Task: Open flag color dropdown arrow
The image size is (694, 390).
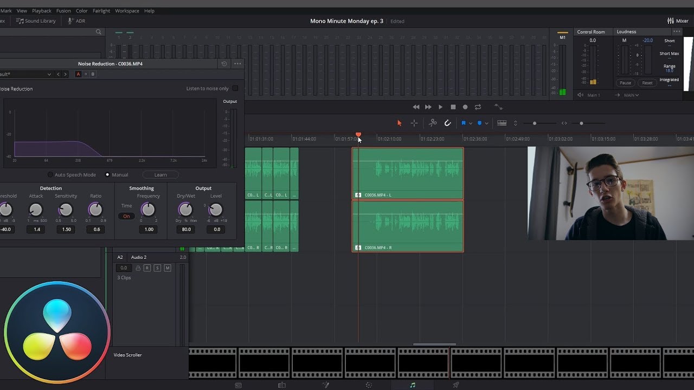Action: click(471, 123)
